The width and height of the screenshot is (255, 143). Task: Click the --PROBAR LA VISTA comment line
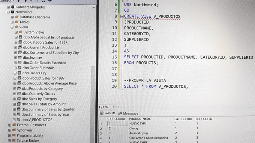[145, 80]
